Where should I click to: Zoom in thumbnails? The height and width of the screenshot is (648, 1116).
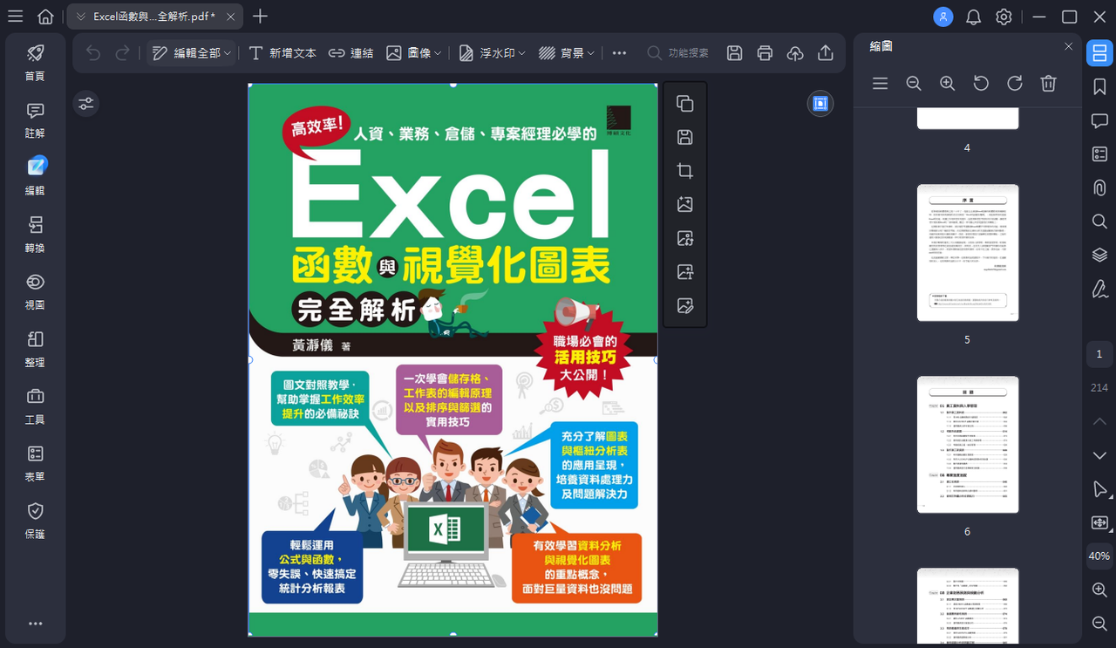948,84
